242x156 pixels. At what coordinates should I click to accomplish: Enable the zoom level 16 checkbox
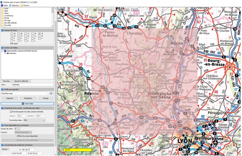click(33, 34)
